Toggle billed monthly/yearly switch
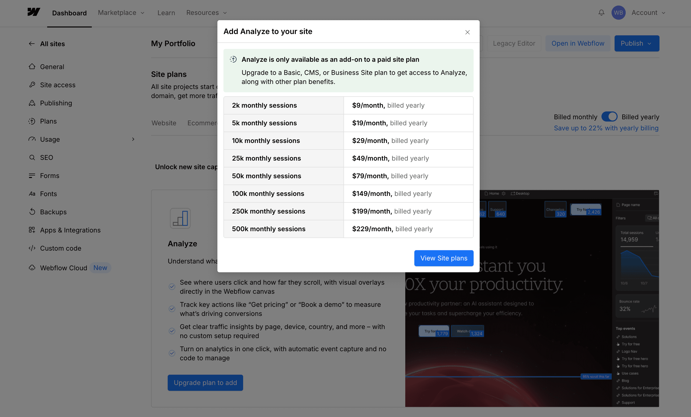This screenshot has height=417, width=691. pyautogui.click(x=609, y=117)
